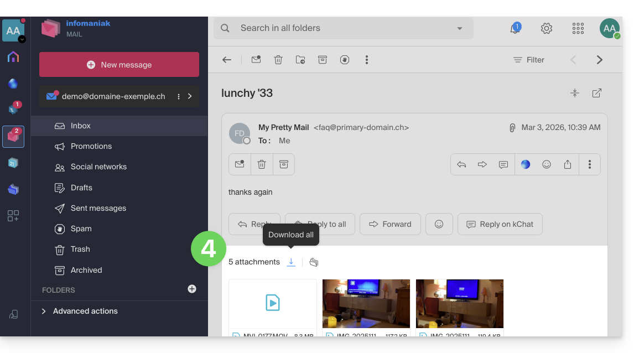Expand the Advanced actions section
Screen dimensions: 639x353
pos(44,311)
